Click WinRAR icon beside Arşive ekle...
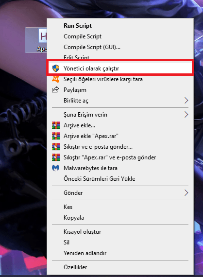The image size is (203, 277). click(56, 125)
